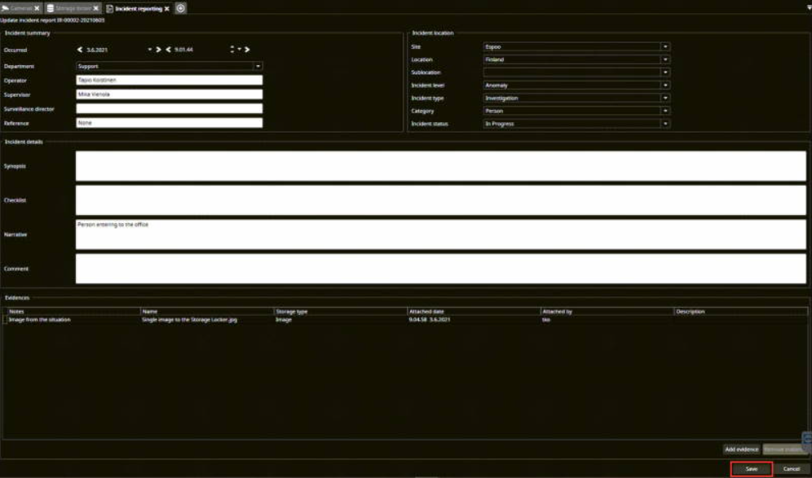The height and width of the screenshot is (478, 812).
Task: Click into the Synopsis text field
Action: [440, 166]
